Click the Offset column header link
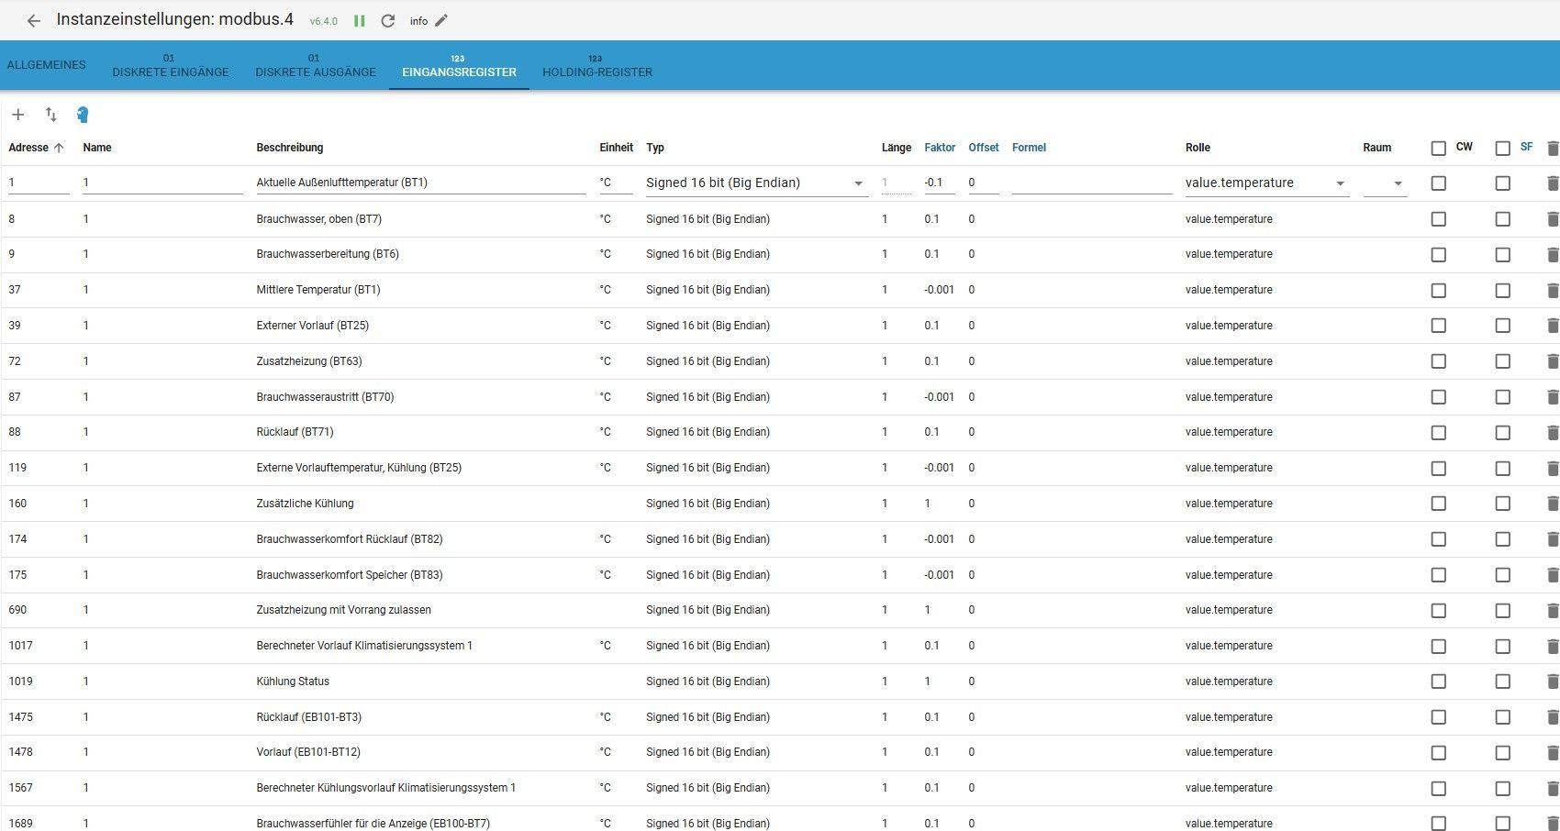Viewport: 1560px width, 831px height. [984, 148]
